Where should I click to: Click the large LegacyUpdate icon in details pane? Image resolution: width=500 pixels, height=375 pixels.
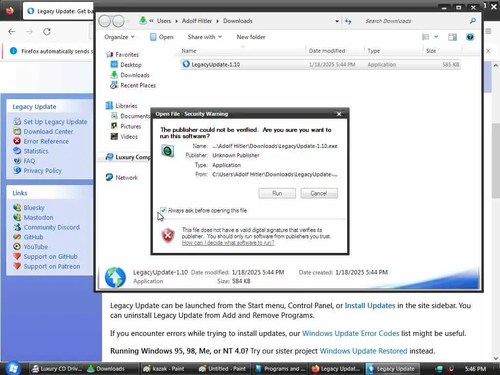pos(115,277)
